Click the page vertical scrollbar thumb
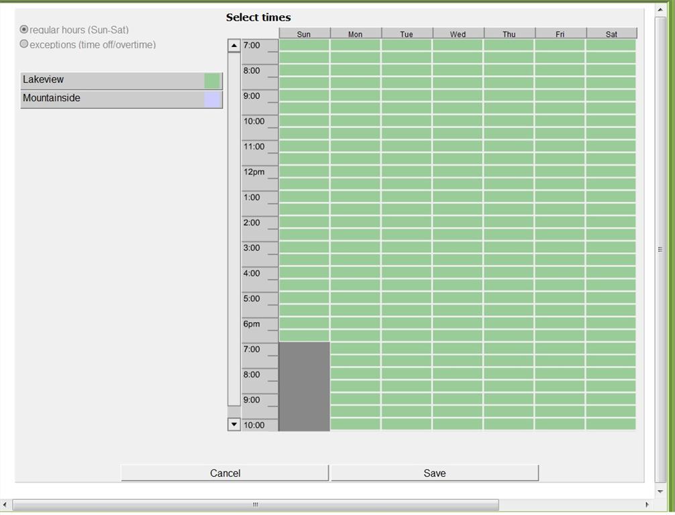The width and height of the screenshot is (675, 515). 660,249
